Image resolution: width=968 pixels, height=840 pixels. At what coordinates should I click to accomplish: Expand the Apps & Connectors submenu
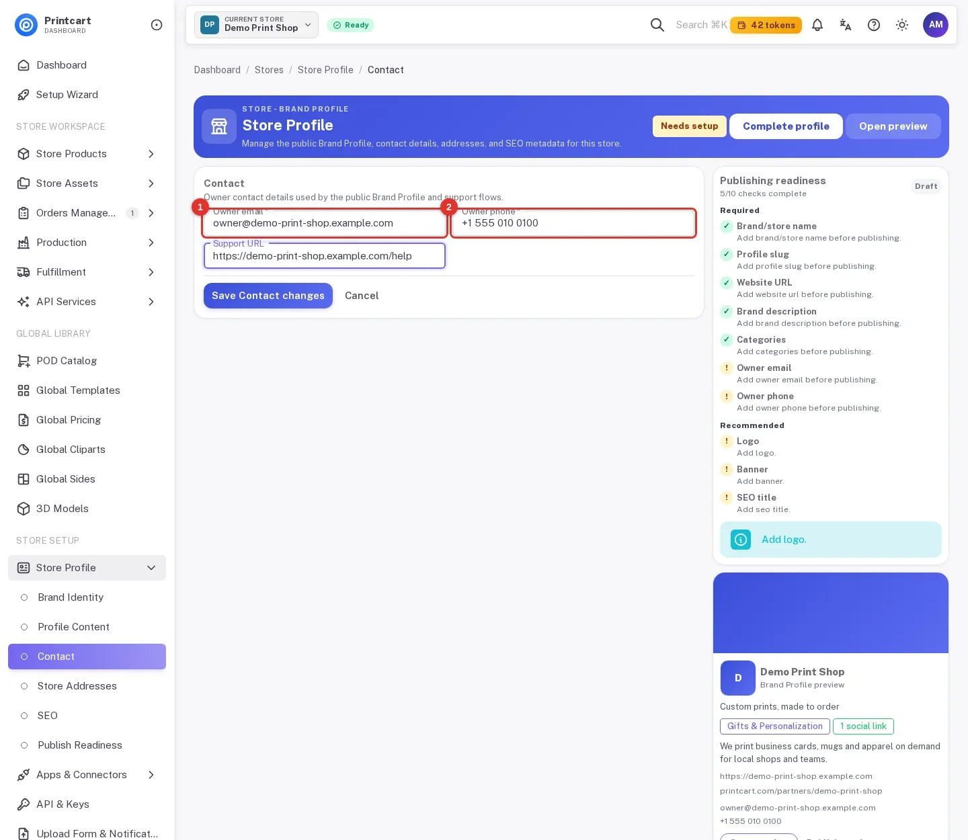[151, 775]
